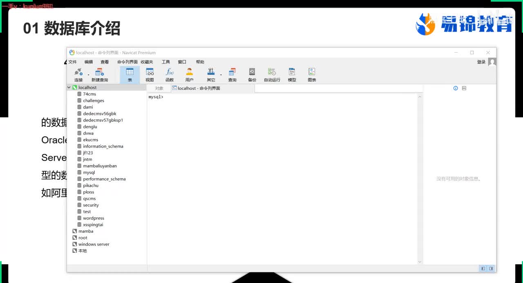Toggle right pane layout icon in status bar
This screenshot has width=523, height=283.
click(491, 268)
